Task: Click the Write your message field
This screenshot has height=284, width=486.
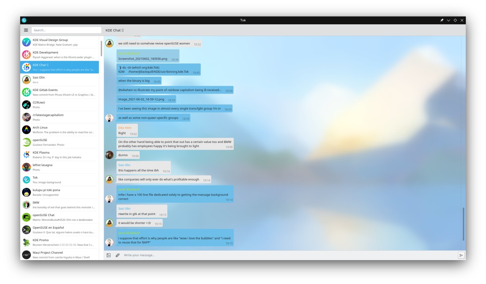Action: 289,255
